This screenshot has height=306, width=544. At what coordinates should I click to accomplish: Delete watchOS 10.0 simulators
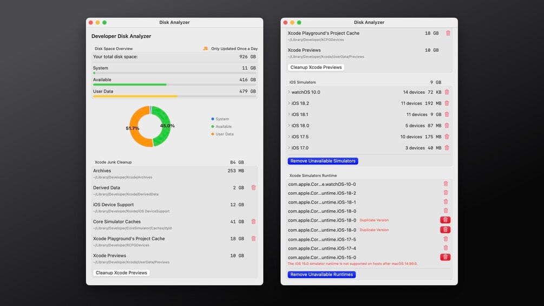click(447, 92)
